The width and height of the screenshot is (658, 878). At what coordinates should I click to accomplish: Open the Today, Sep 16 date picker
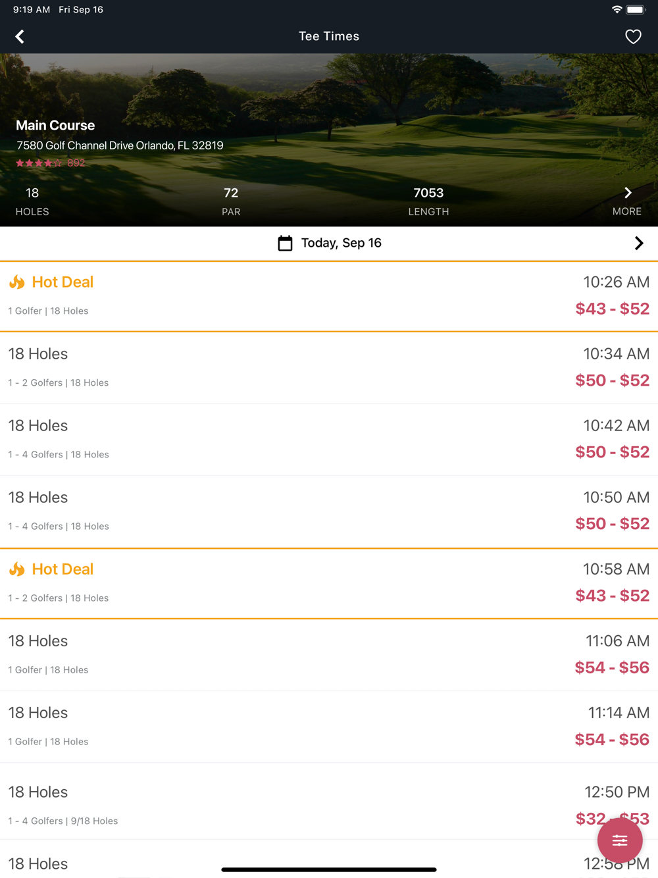coord(341,244)
